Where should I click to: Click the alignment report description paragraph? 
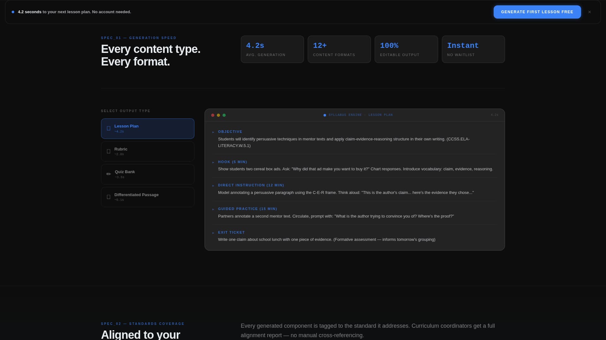[x=368, y=331]
